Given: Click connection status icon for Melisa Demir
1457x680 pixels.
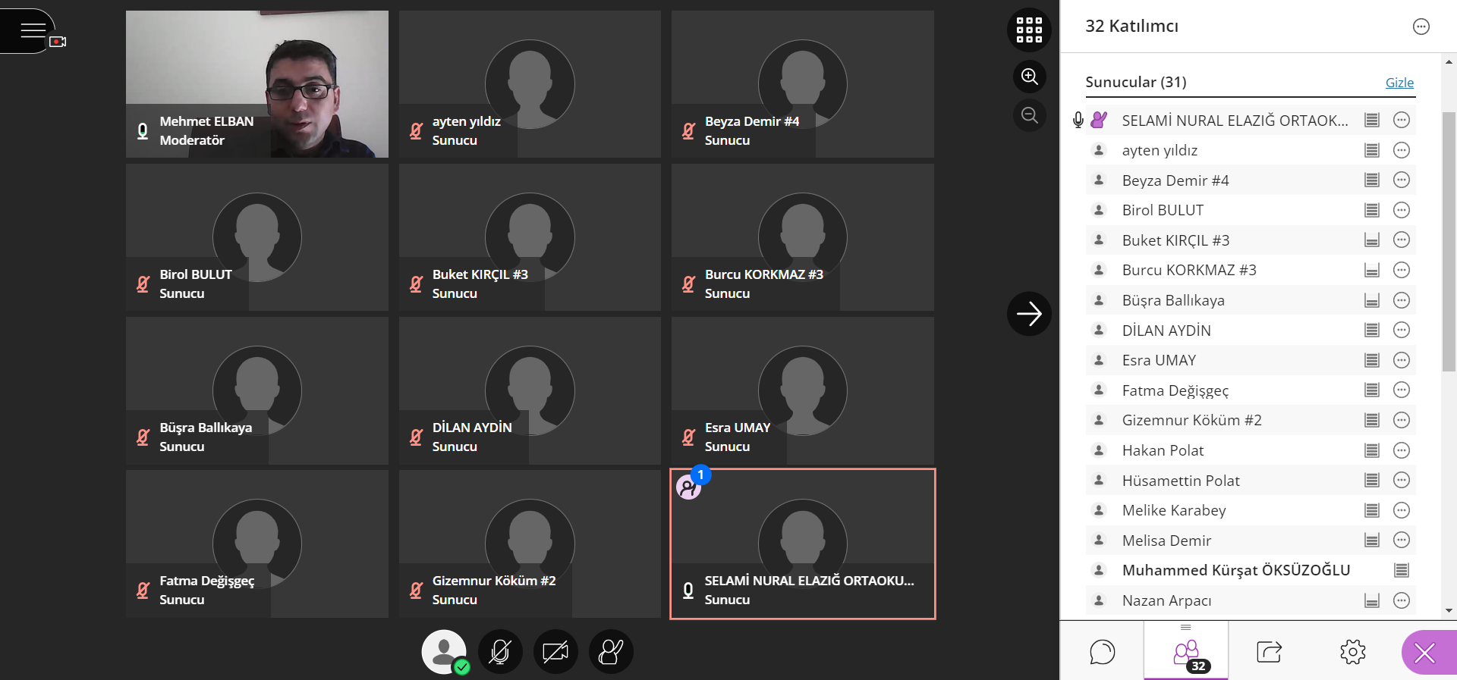Looking at the screenshot, I should coord(1372,541).
